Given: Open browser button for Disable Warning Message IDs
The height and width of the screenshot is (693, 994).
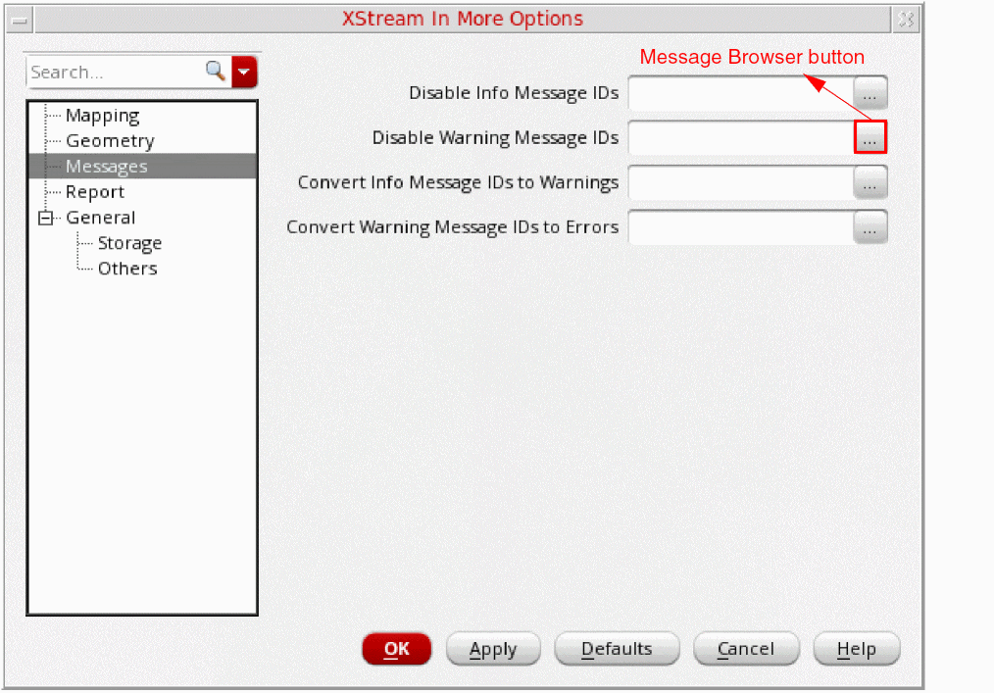Looking at the screenshot, I should point(870,137).
